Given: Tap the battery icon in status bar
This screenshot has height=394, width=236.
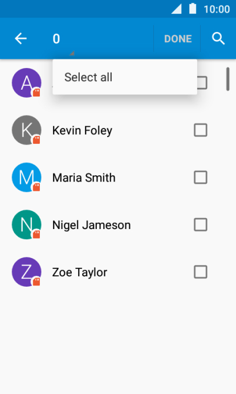Looking at the screenshot, I should 193,9.
